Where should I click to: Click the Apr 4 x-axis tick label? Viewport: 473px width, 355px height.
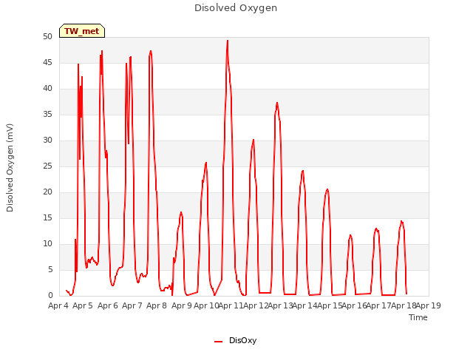point(58,305)
